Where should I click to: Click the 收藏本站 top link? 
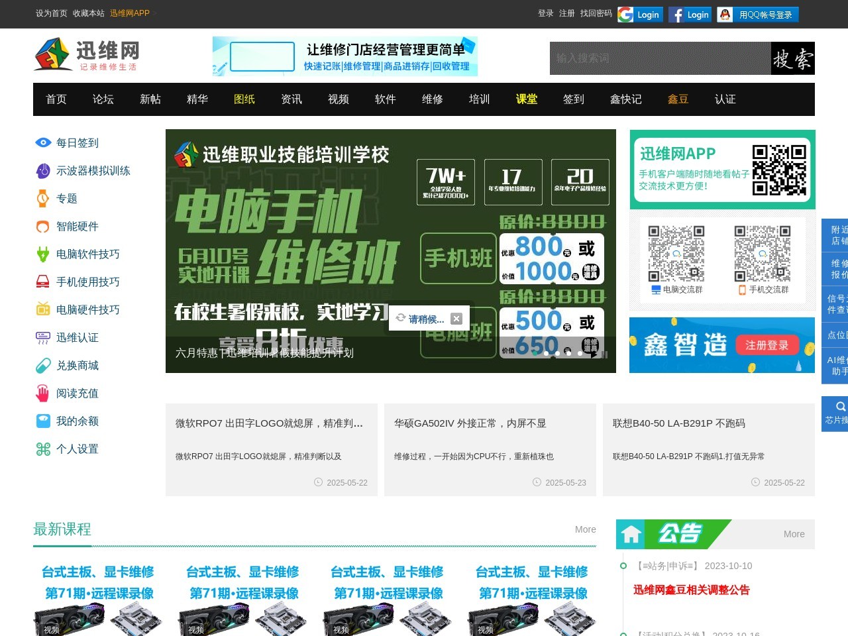click(89, 13)
